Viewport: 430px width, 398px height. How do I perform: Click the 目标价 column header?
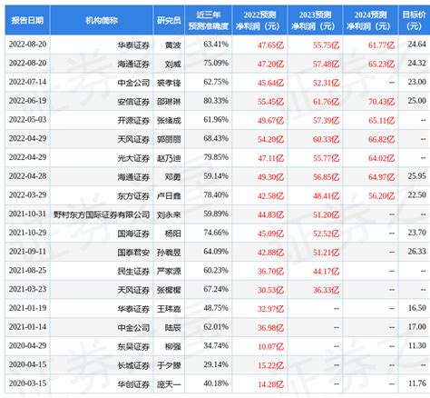coord(414,20)
